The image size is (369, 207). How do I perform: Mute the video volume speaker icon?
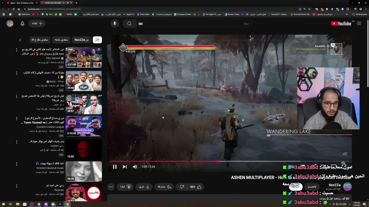135,167
